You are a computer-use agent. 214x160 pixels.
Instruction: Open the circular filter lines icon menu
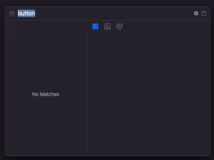12,13
